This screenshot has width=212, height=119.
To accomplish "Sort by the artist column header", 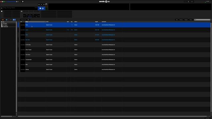I will pyautogui.click(x=56, y=22).
